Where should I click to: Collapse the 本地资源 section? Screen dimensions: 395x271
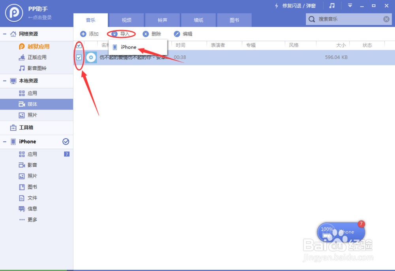(4, 81)
